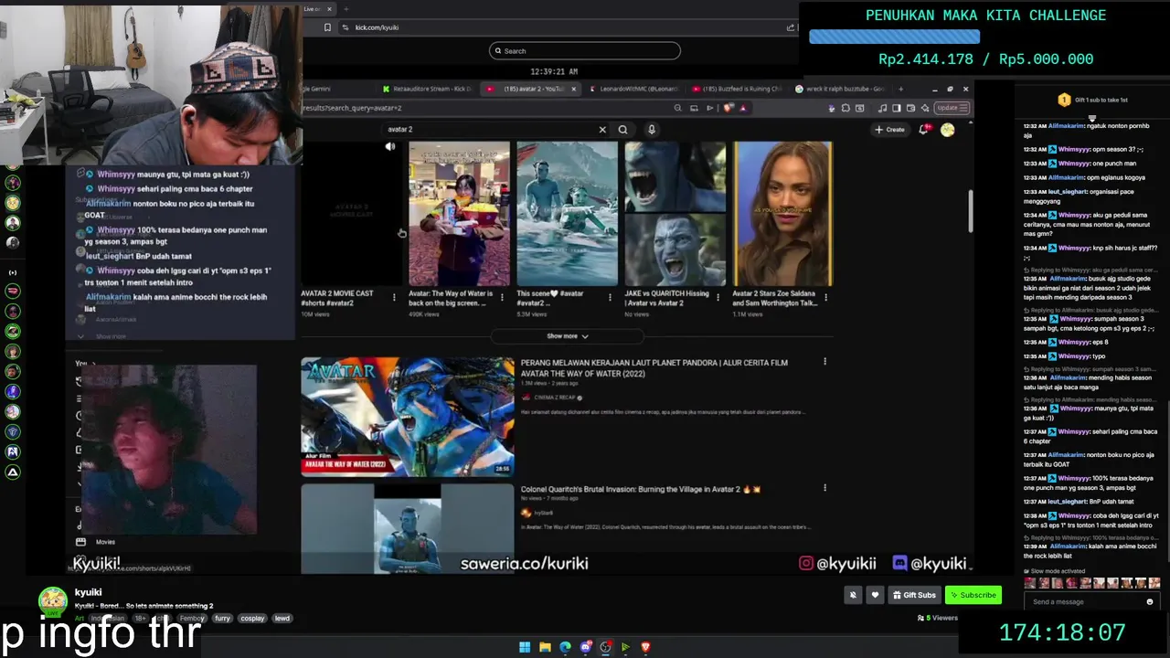Open File Explorer from taskbar
The width and height of the screenshot is (1170, 658).
coord(545,647)
